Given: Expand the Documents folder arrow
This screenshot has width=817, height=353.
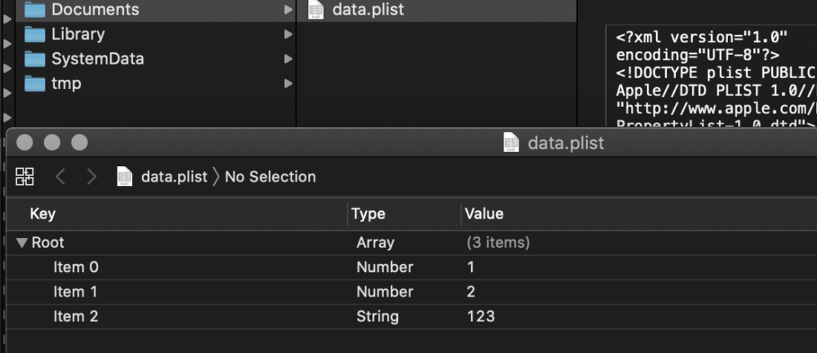Looking at the screenshot, I should click(288, 10).
